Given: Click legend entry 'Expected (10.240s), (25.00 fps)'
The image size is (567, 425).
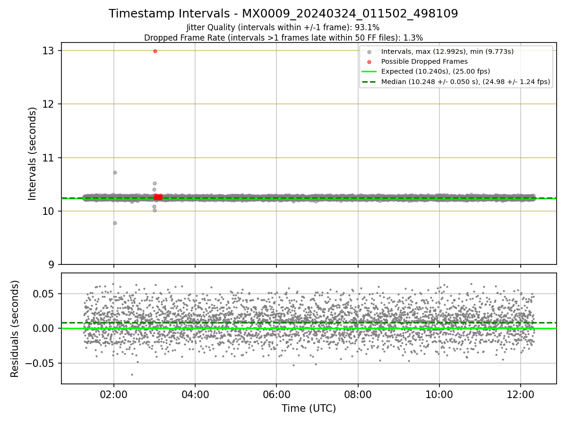Looking at the screenshot, I should 435,71.
